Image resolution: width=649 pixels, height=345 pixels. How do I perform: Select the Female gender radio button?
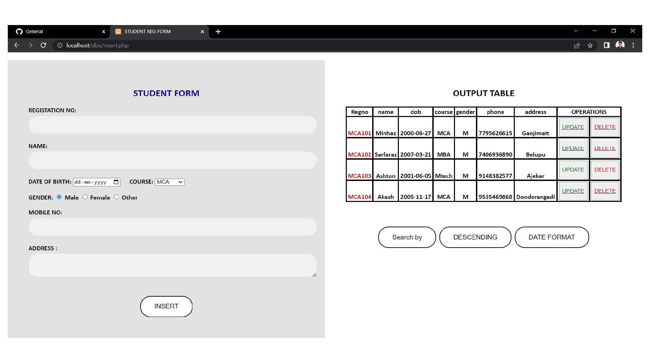(x=85, y=197)
